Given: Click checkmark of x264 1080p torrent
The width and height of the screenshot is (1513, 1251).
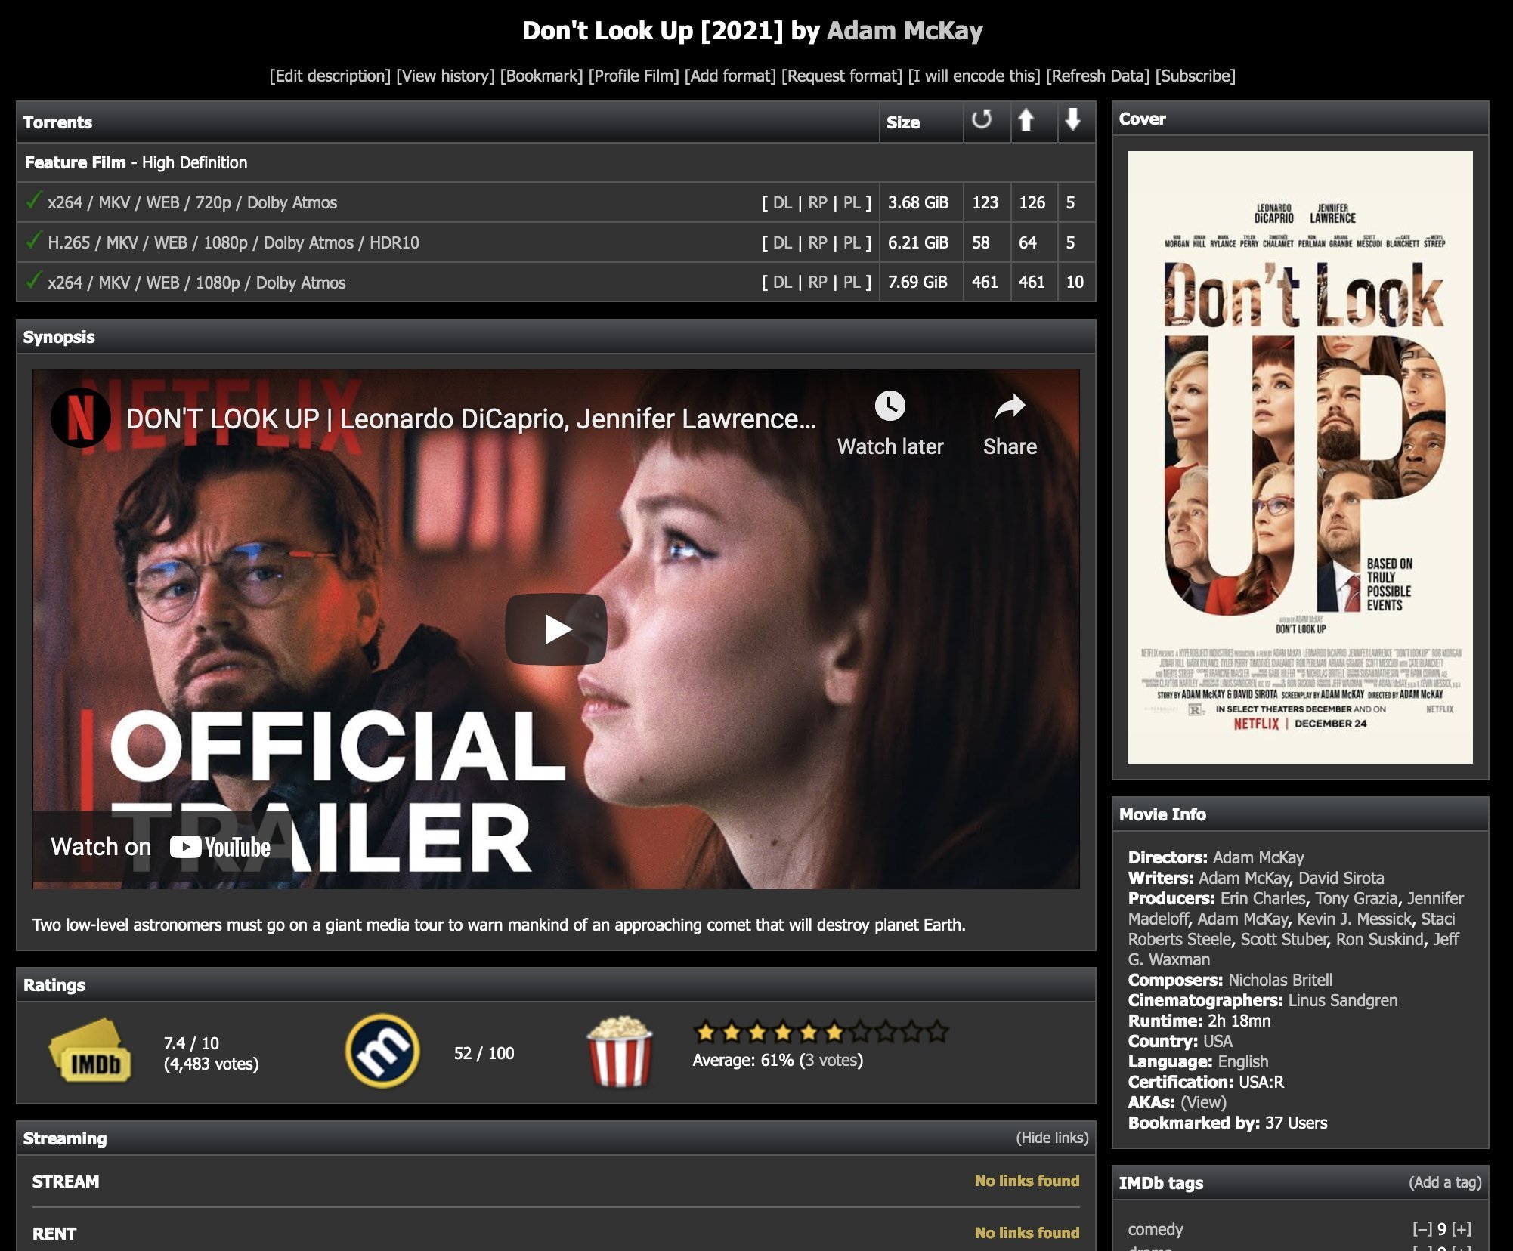Looking at the screenshot, I should point(33,280).
